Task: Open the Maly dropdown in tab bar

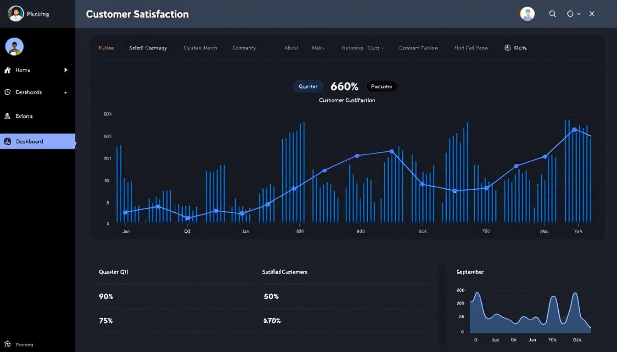Action: point(318,48)
